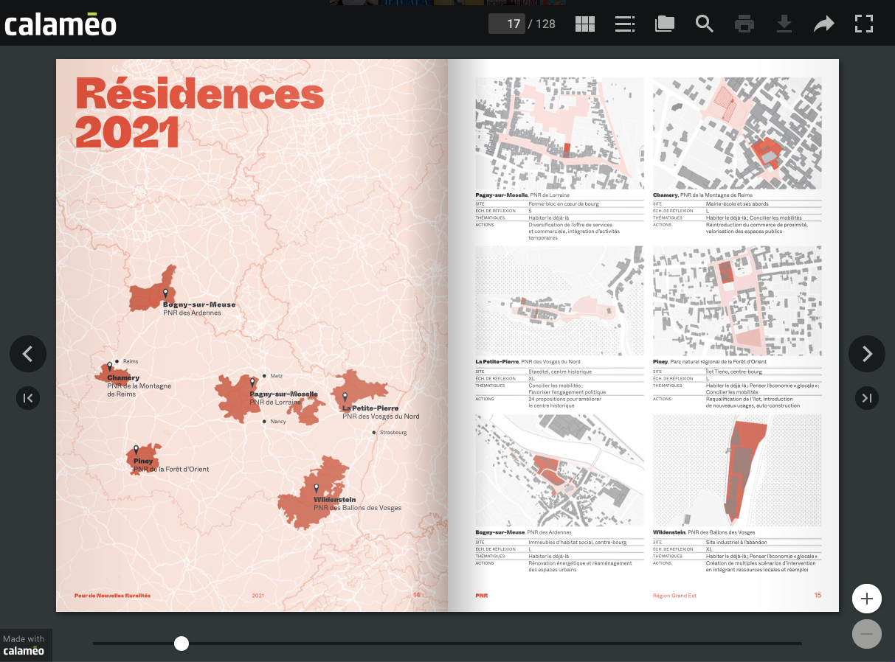Click the Calaméo logo at top

61,24
